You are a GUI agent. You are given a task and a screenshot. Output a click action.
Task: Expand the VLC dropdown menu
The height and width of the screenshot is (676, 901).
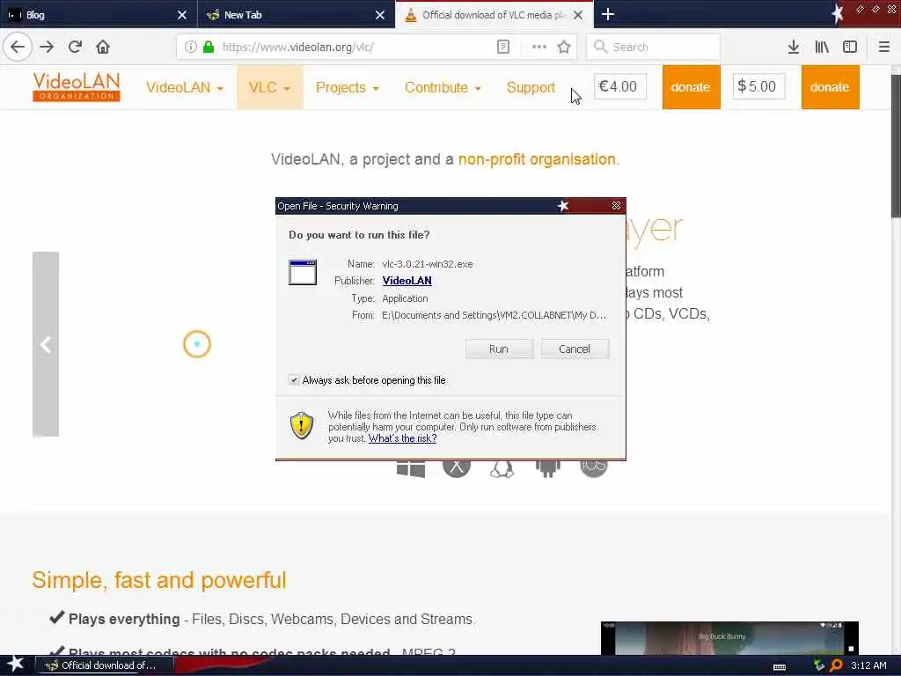coord(269,87)
